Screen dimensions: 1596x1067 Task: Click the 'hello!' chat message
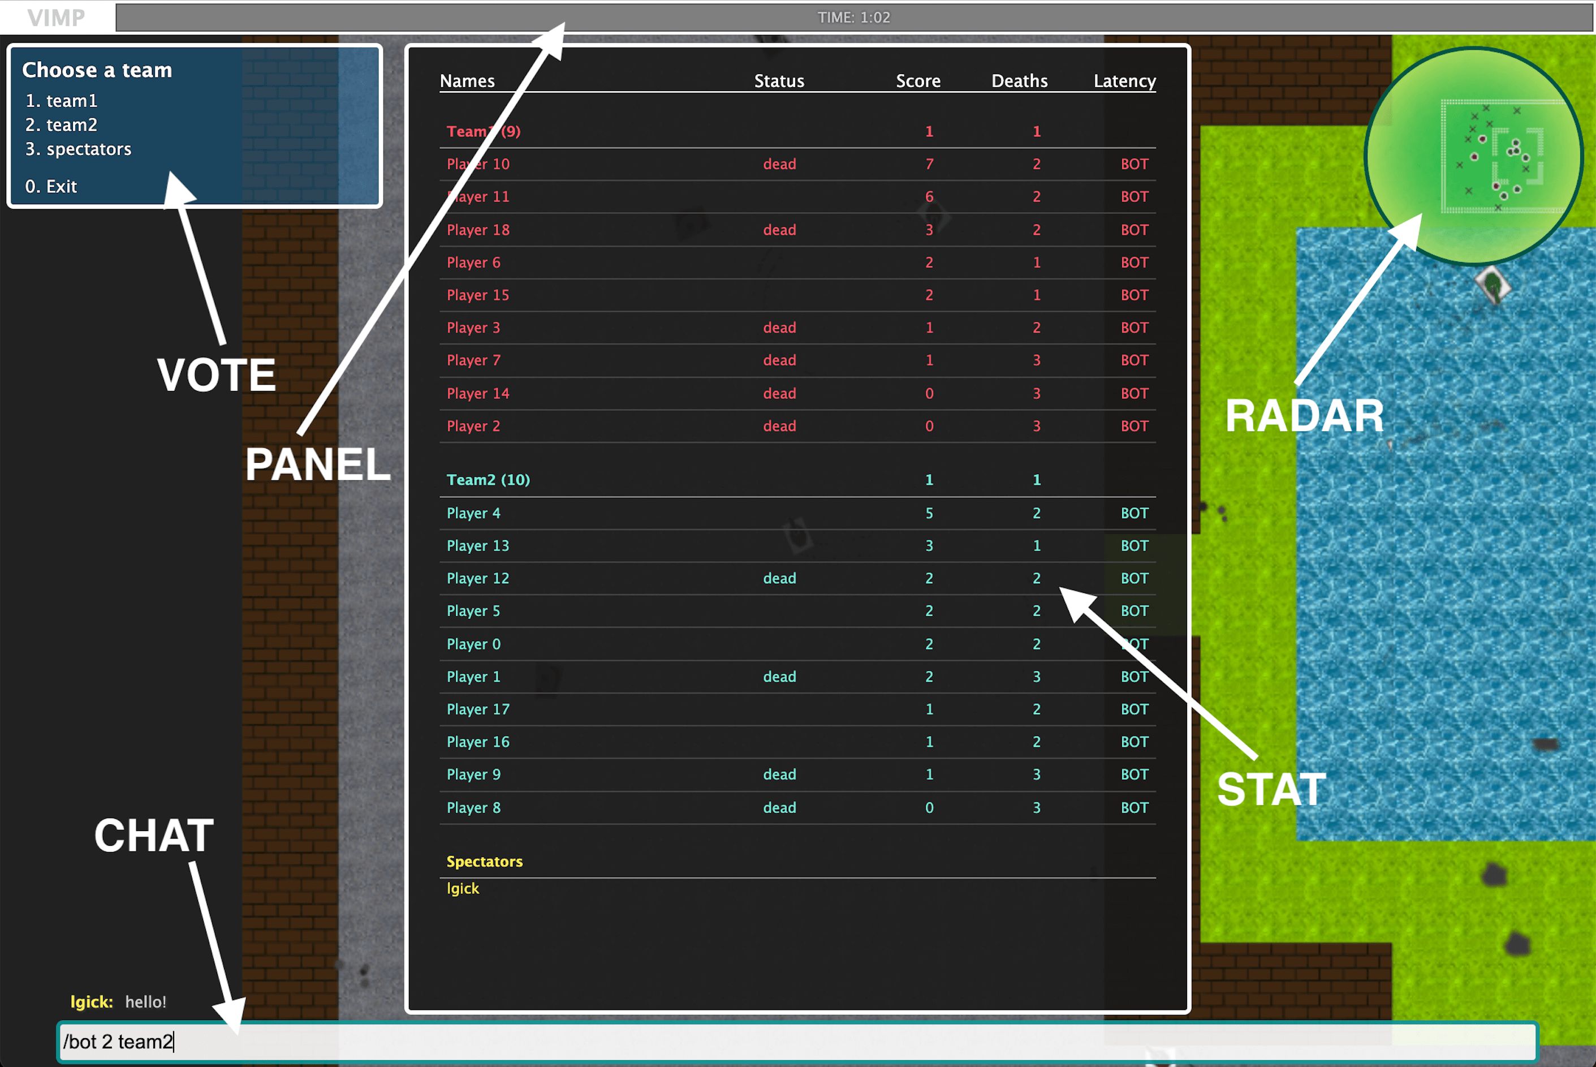(x=145, y=1002)
